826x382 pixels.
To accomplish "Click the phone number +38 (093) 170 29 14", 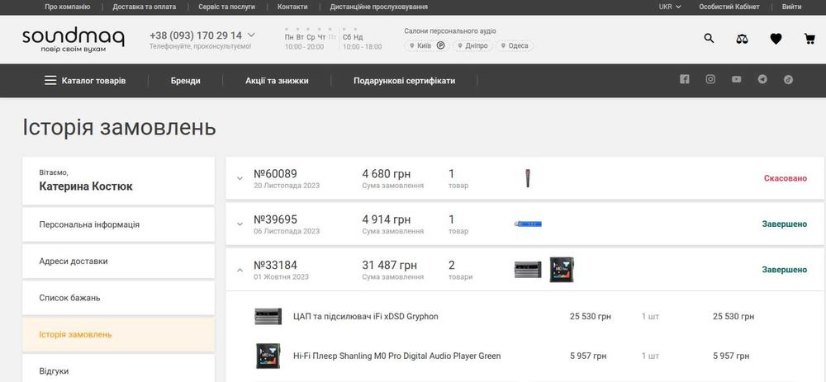I will pyautogui.click(x=196, y=35).
